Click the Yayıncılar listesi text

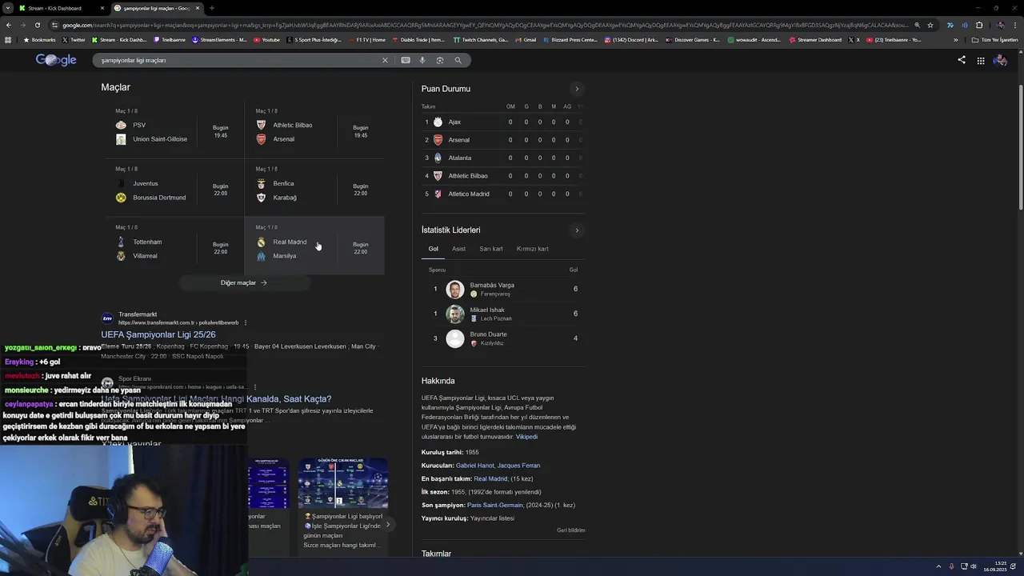click(492, 518)
